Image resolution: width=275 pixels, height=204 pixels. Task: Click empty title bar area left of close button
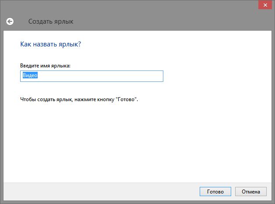131,5
